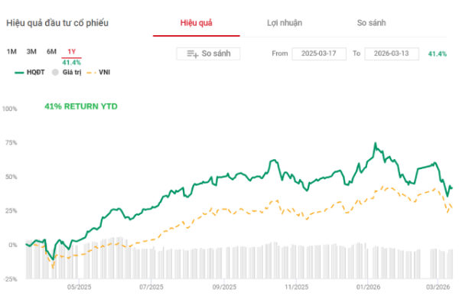This screenshot has height=306, width=459.
Task: Open the Lợi nhuận tab
Action: pyautogui.click(x=285, y=23)
